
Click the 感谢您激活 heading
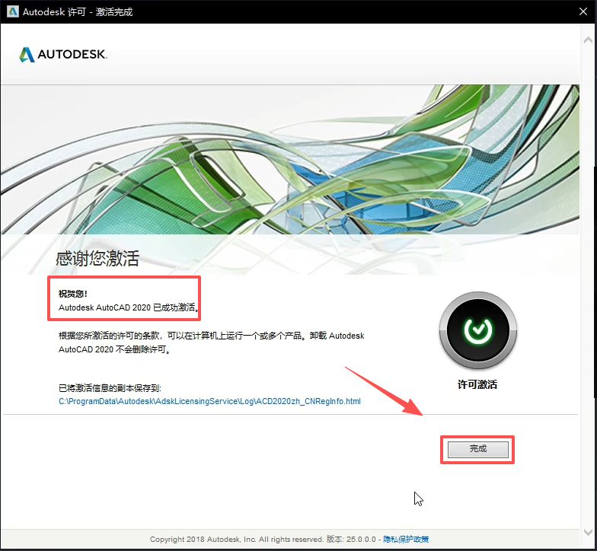97,258
